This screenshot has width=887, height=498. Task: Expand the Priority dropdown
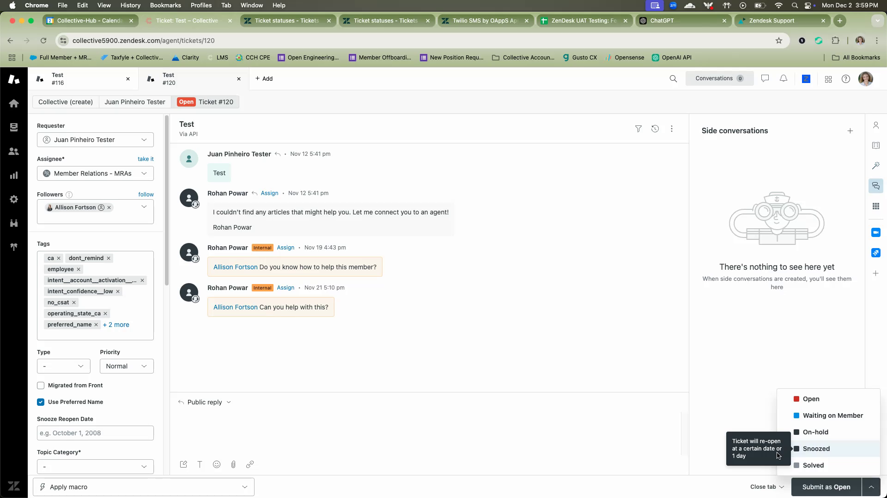pos(127,366)
